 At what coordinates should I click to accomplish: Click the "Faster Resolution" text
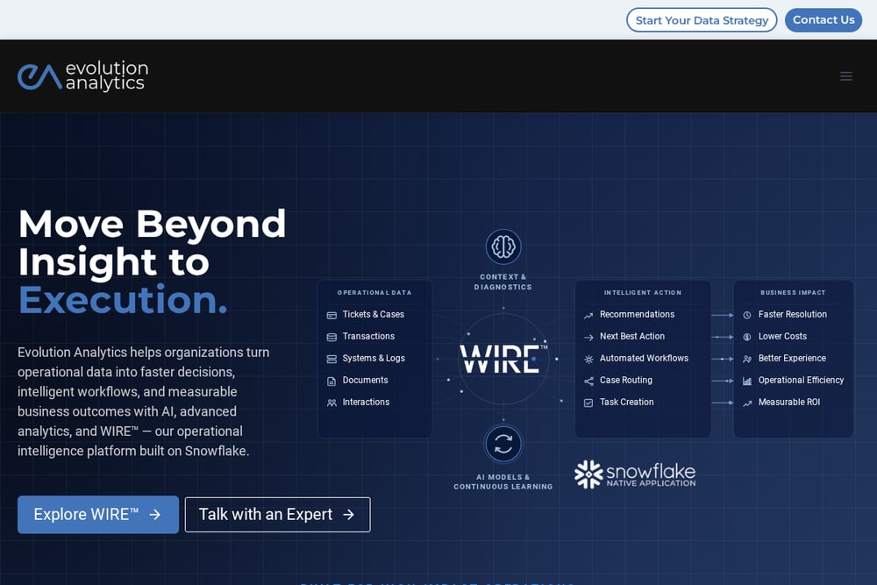[793, 314]
